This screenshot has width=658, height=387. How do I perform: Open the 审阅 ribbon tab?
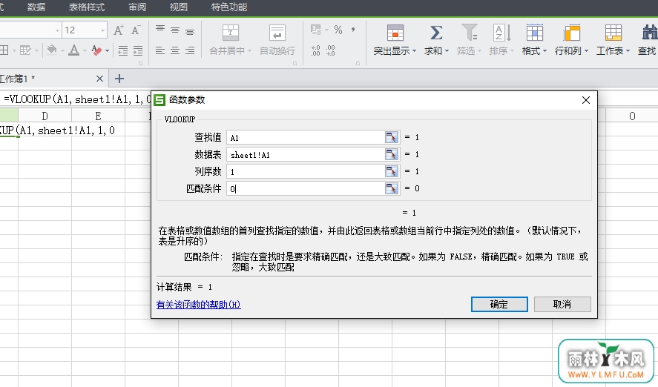pyautogui.click(x=137, y=7)
